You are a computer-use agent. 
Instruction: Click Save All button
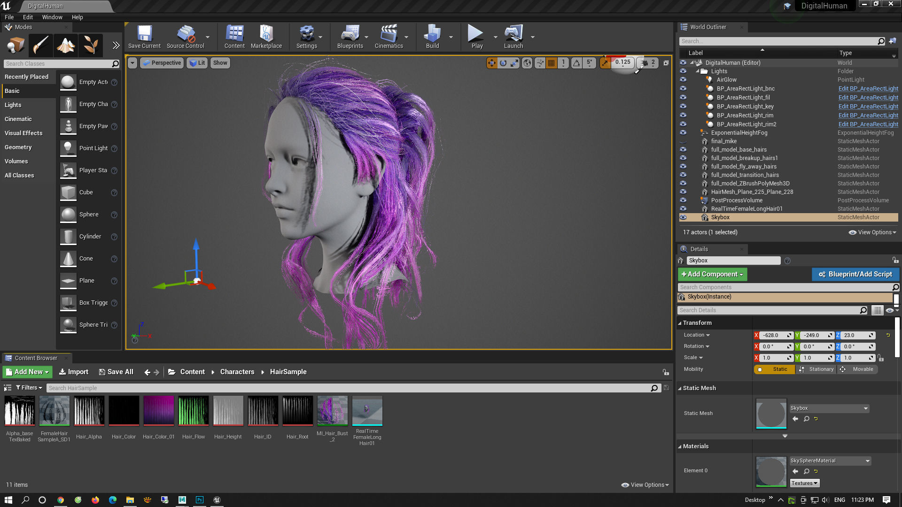(116, 372)
